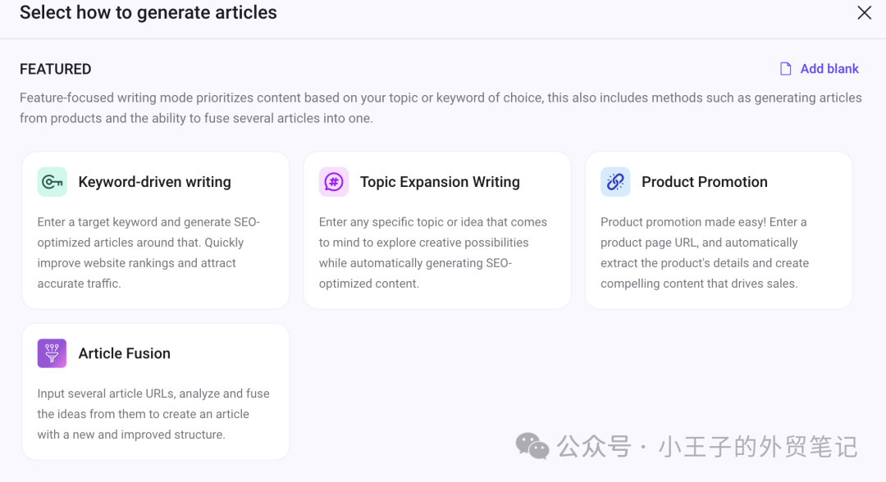886x482 pixels.
Task: Open the Article Fusion card title
Action: [125, 353]
